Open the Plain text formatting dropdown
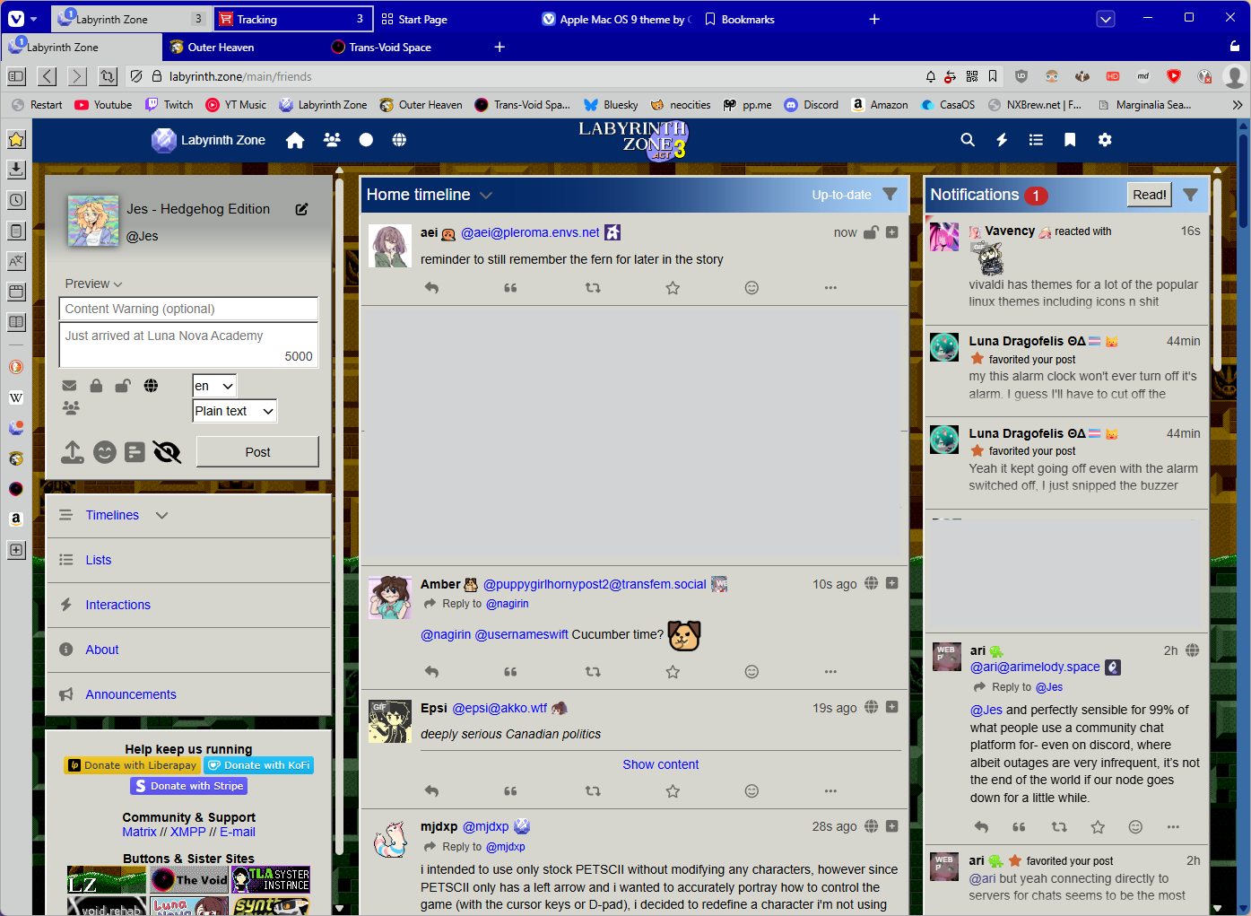 point(234,410)
